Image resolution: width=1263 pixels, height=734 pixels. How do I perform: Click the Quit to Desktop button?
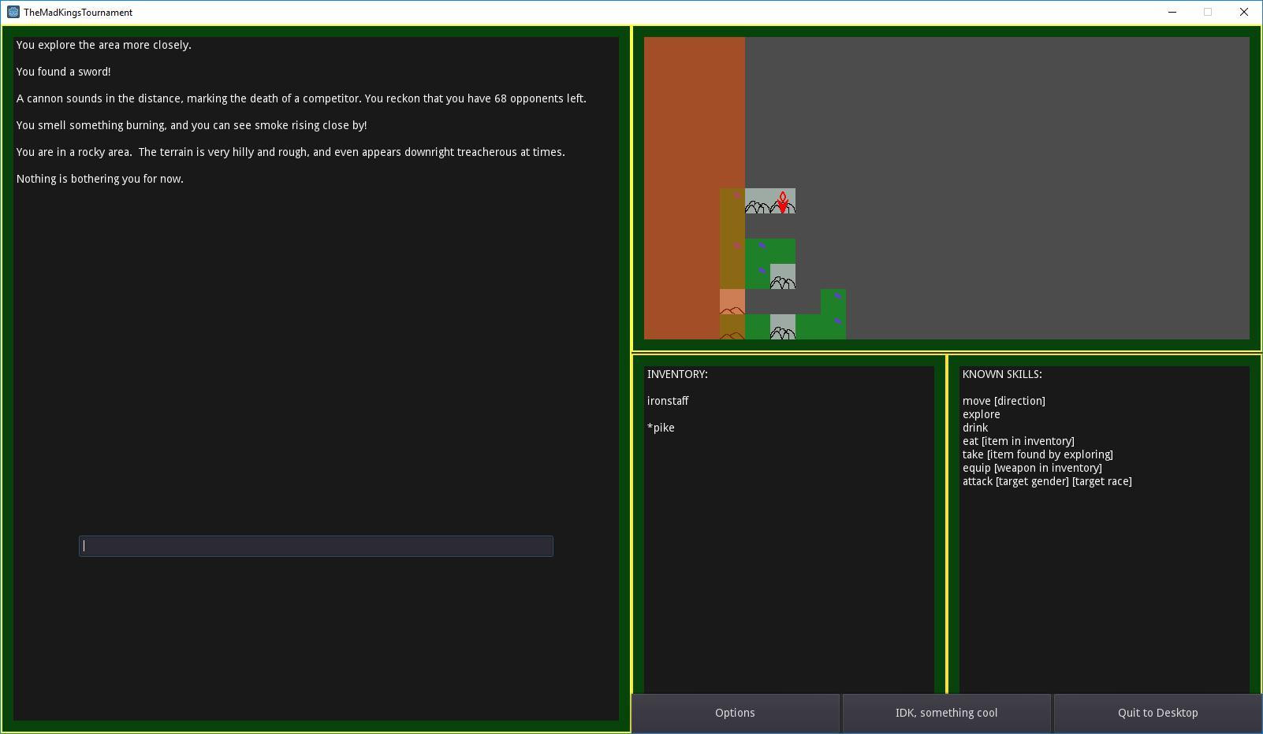pyautogui.click(x=1157, y=713)
